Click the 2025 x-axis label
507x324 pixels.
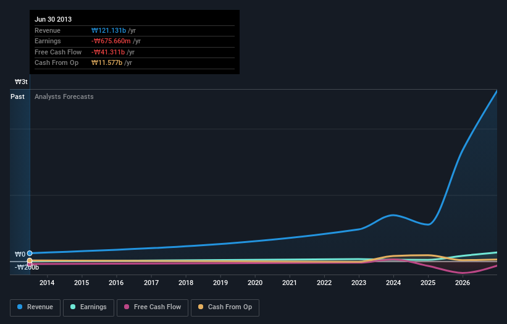point(428,283)
